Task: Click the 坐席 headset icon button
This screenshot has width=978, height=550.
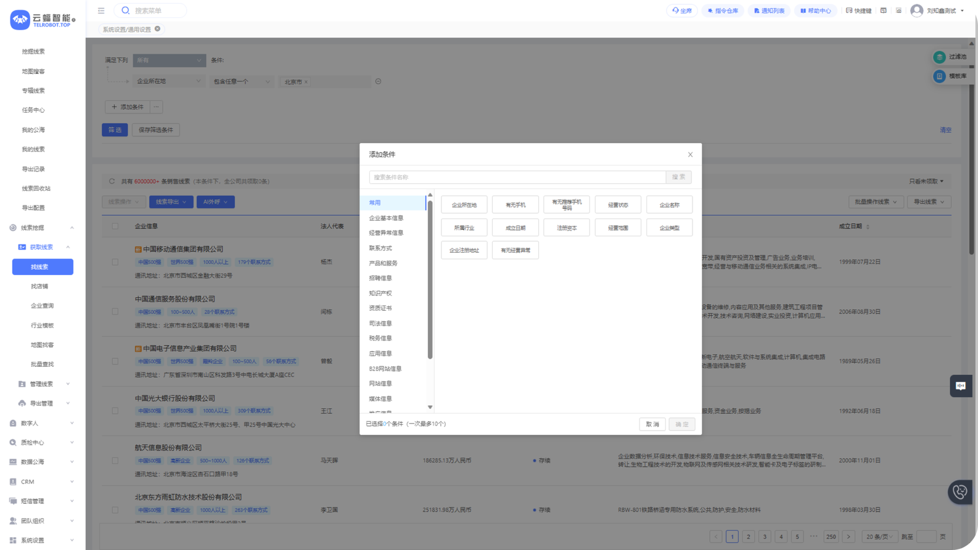Action: (682, 10)
